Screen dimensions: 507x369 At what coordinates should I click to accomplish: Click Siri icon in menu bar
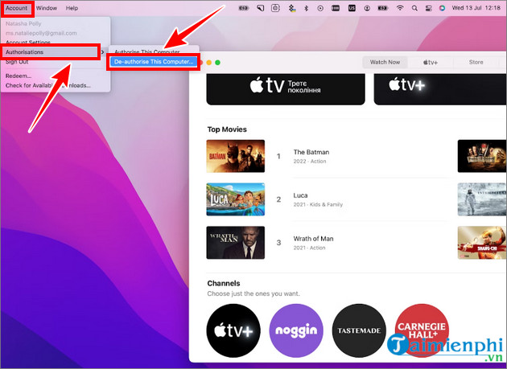click(x=442, y=8)
